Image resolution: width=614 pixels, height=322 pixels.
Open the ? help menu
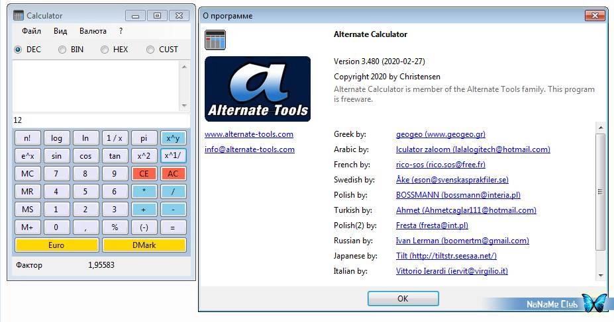[x=121, y=31]
